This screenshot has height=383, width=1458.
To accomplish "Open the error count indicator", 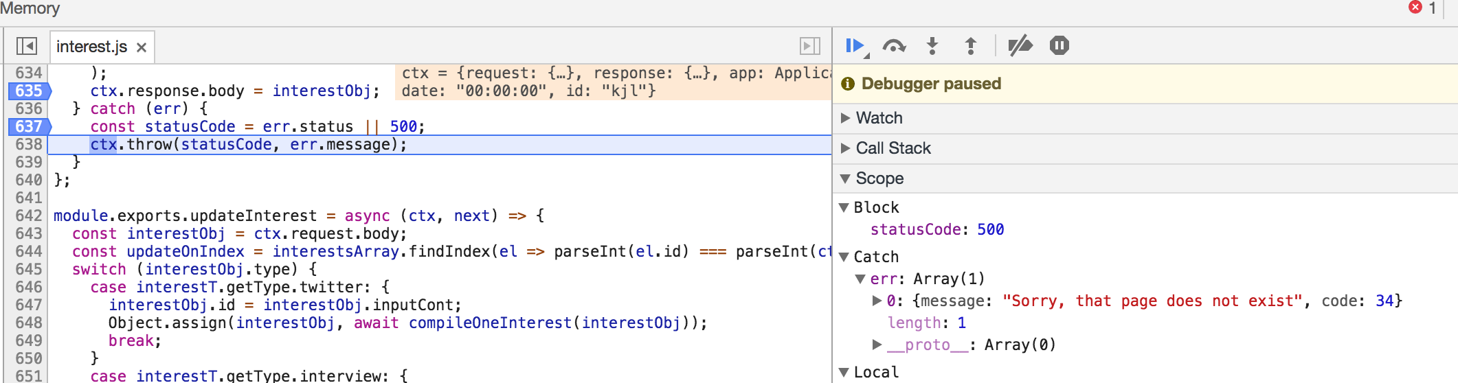I will pos(1422,8).
